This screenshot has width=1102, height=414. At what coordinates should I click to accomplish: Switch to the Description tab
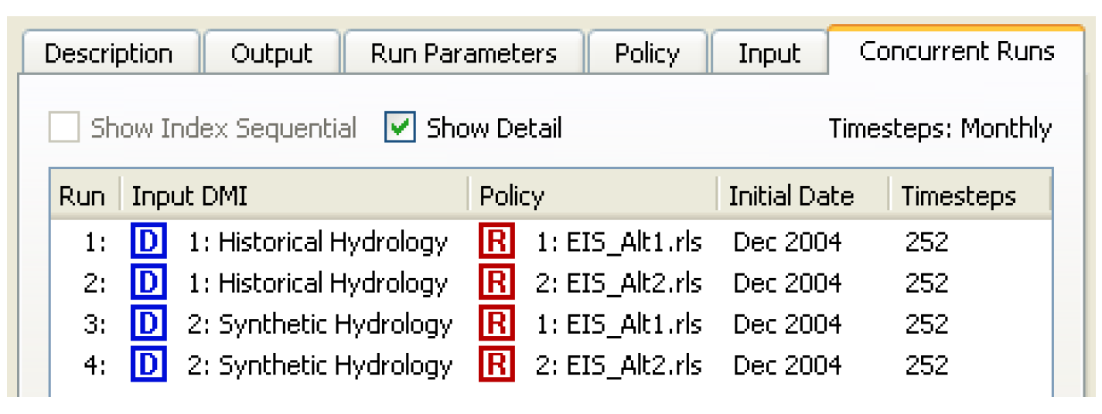(x=108, y=54)
